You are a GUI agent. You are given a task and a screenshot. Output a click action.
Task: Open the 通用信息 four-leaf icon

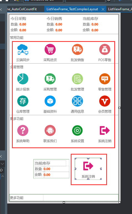coord(77,101)
